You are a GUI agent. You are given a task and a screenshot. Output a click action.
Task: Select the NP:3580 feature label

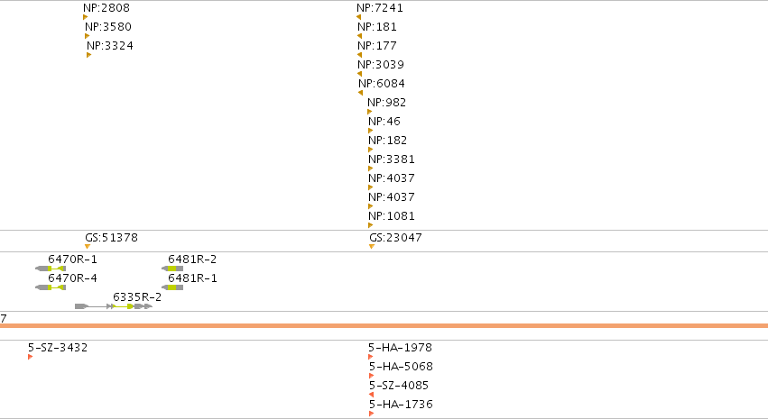108,27
